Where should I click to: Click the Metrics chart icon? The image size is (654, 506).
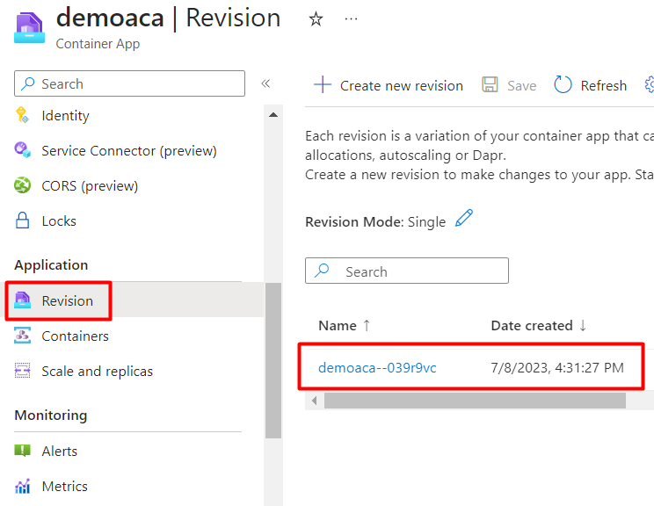point(22,486)
